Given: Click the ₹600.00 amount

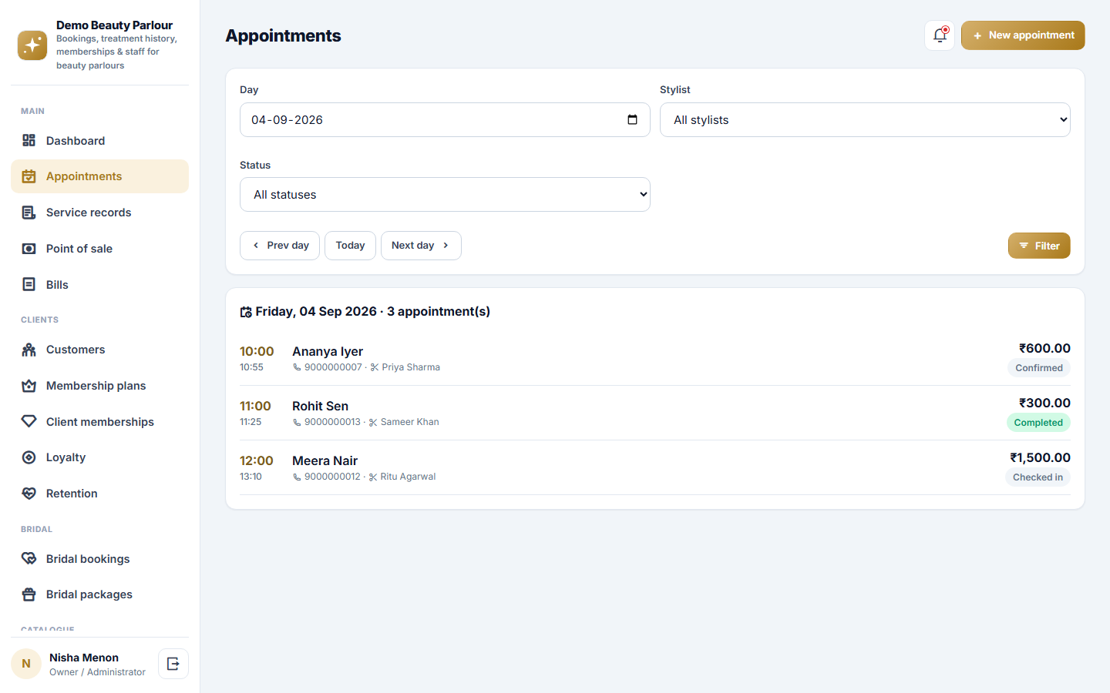Looking at the screenshot, I should click(x=1044, y=348).
